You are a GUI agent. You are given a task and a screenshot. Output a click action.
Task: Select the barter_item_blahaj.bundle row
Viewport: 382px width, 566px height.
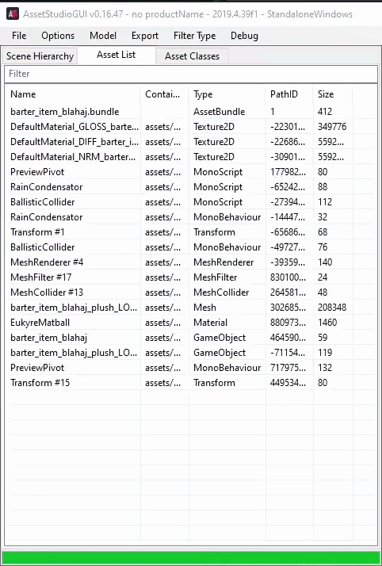(189, 112)
